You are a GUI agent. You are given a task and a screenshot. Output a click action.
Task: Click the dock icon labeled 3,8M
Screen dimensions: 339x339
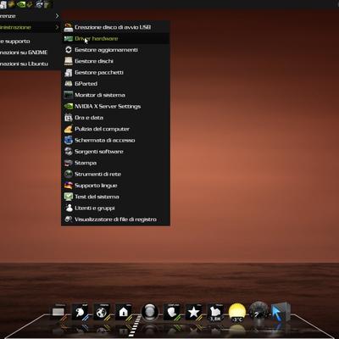(x=215, y=313)
